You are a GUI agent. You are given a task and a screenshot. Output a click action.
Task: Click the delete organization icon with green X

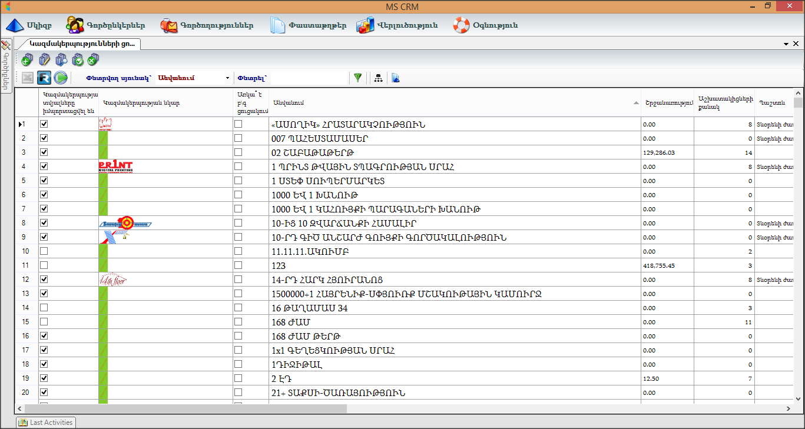(x=93, y=60)
